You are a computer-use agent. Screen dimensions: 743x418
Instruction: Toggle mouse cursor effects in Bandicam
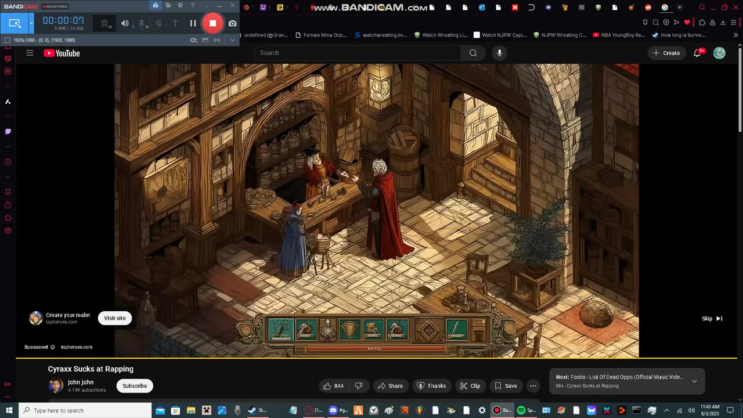click(158, 24)
